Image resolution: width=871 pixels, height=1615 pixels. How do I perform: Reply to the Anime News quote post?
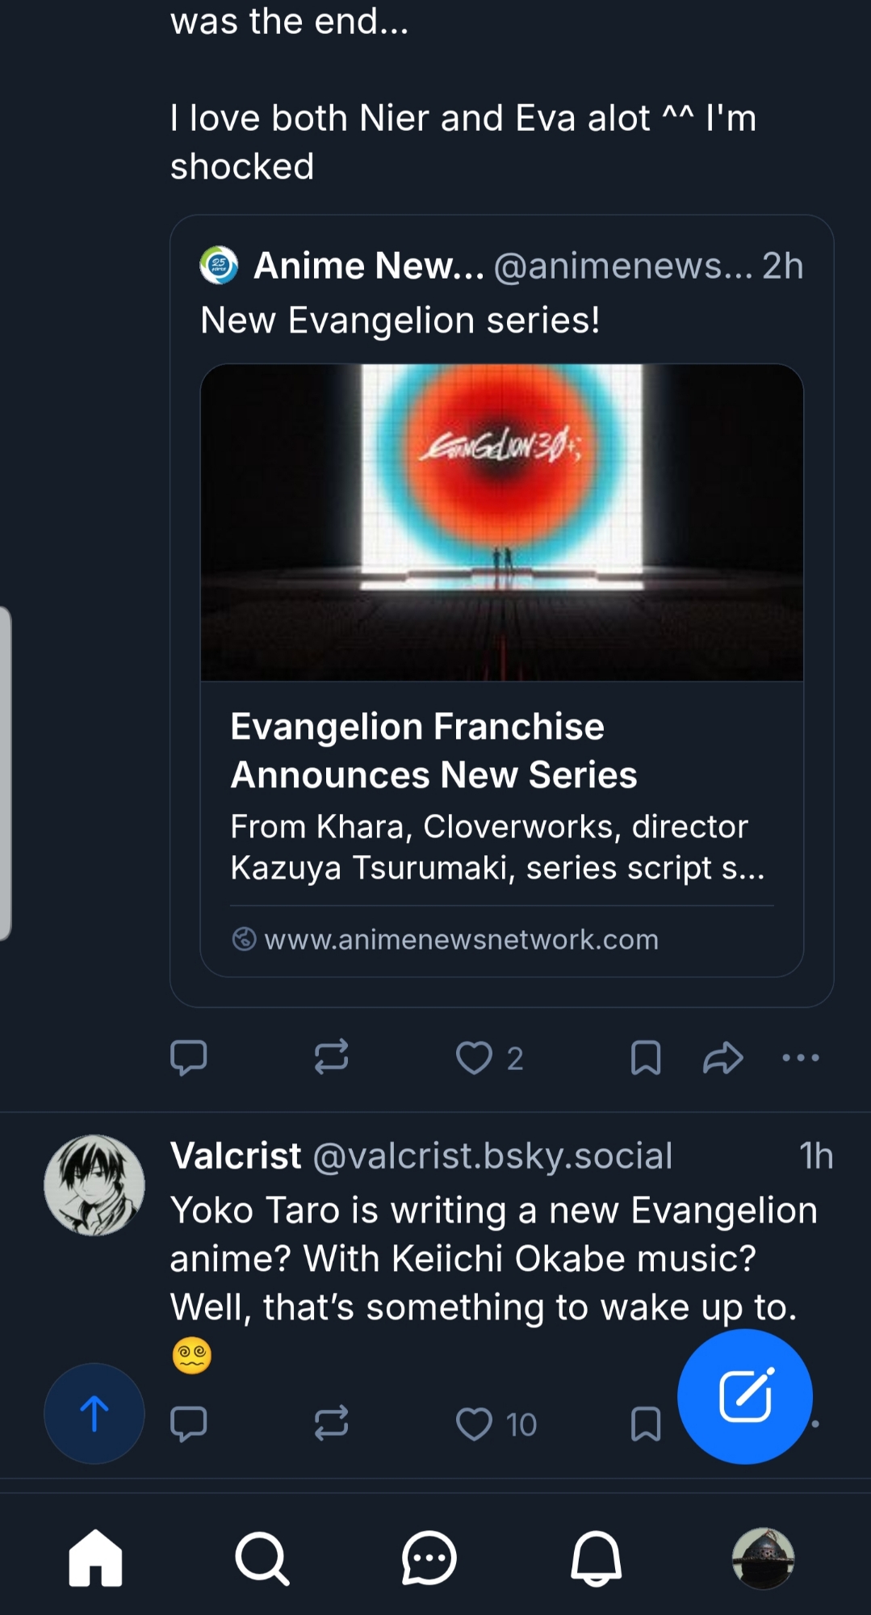click(189, 1058)
